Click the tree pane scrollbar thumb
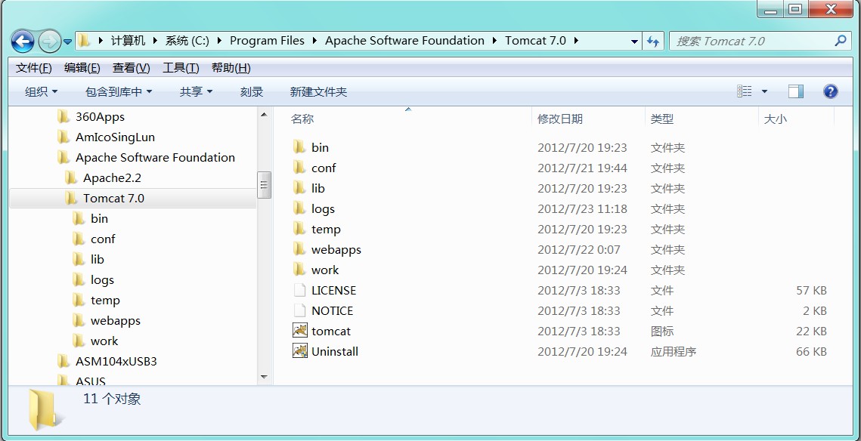The width and height of the screenshot is (861, 441). (x=264, y=184)
